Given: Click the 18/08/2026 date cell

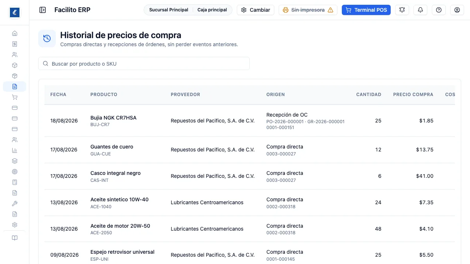Looking at the screenshot, I should [x=64, y=121].
